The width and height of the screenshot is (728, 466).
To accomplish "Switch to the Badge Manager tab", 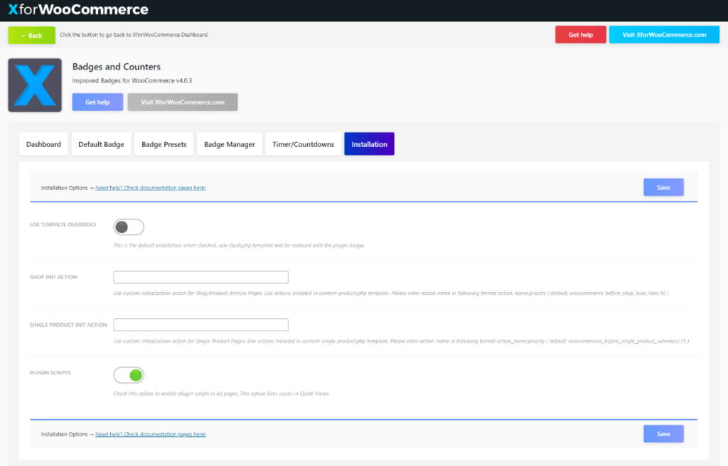I will coord(230,144).
